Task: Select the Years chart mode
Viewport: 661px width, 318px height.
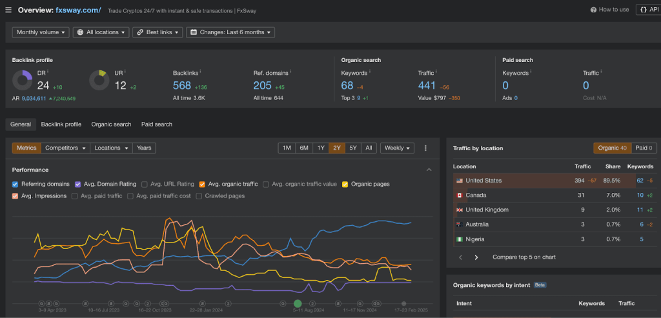Action: coord(144,148)
